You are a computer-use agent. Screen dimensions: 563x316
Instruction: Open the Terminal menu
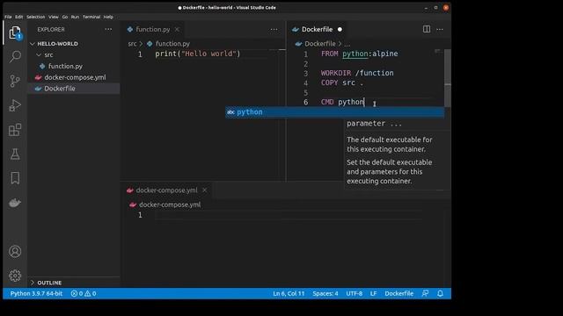click(x=91, y=17)
